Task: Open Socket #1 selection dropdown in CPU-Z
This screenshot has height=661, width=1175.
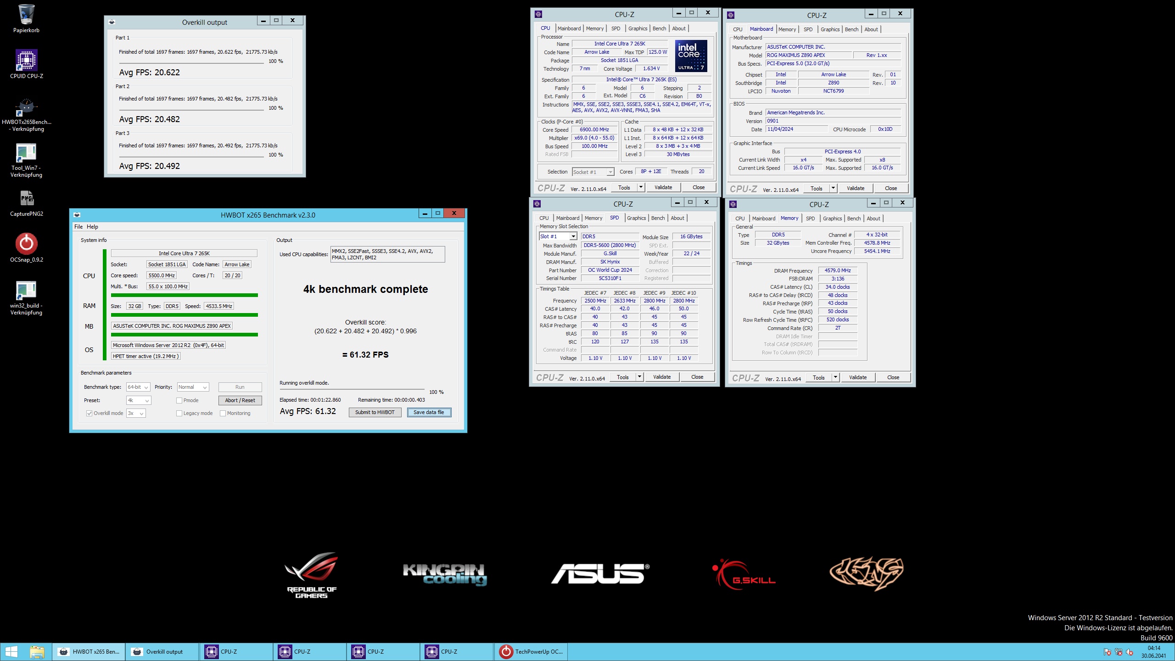Action: [593, 172]
